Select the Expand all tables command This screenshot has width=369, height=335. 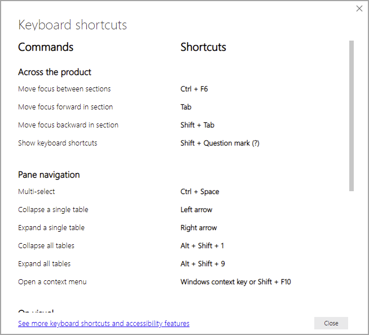point(45,264)
